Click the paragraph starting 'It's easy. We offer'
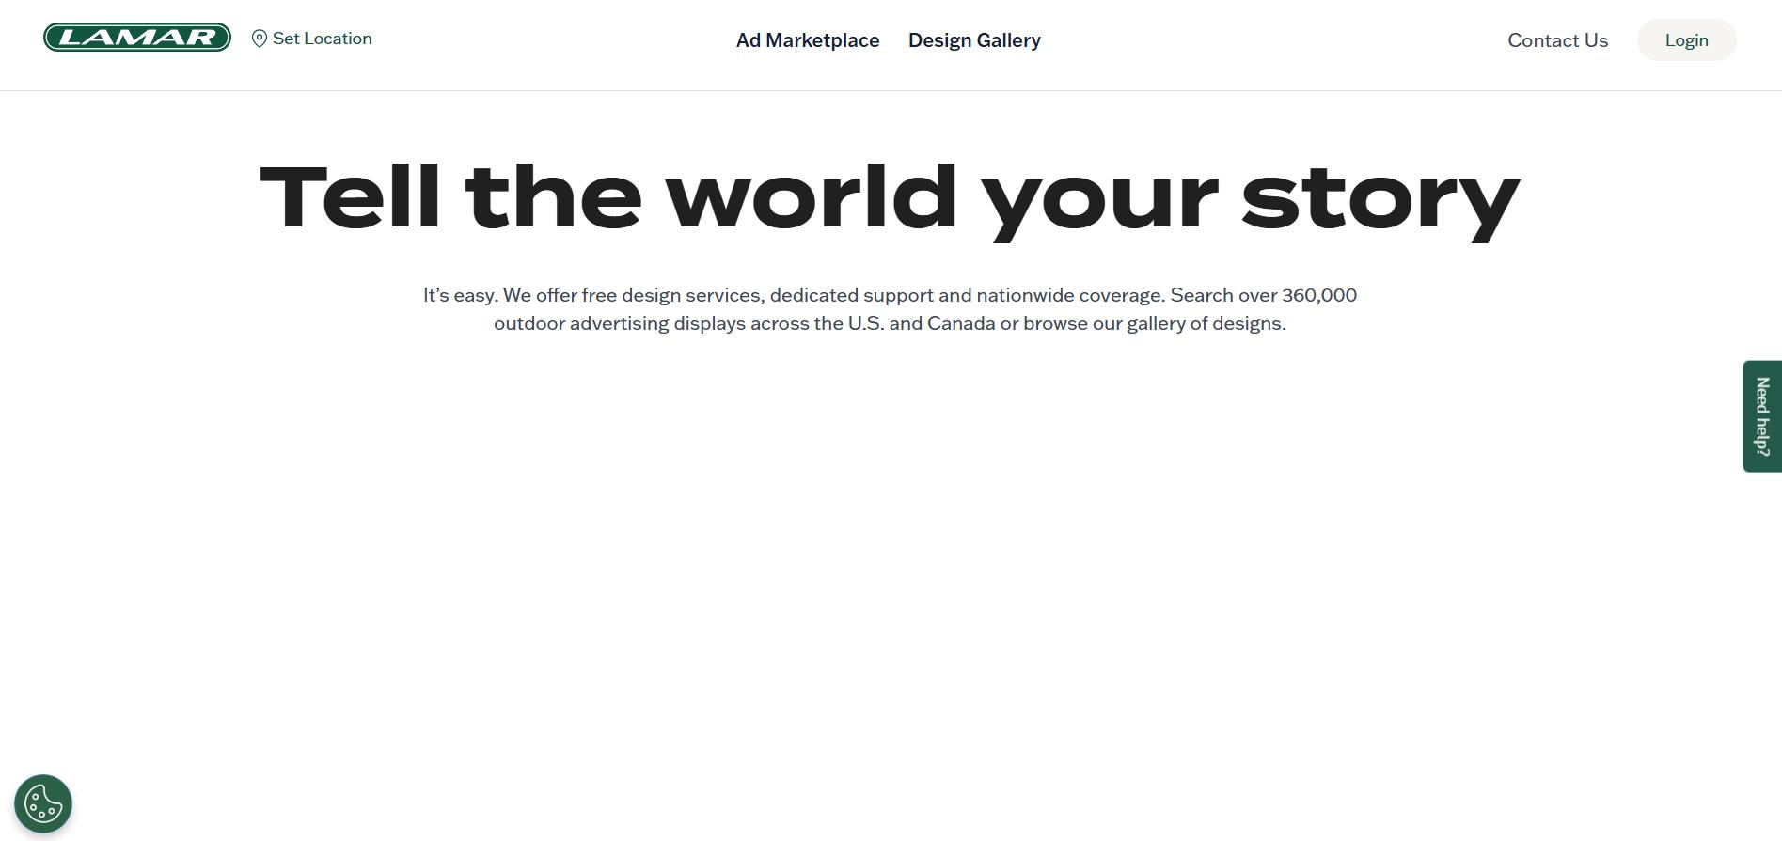 [890, 309]
